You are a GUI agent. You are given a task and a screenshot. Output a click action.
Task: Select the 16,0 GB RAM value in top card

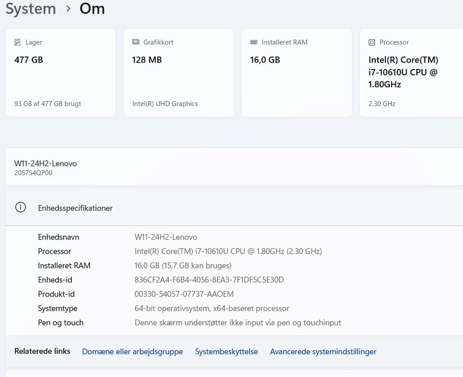click(265, 60)
